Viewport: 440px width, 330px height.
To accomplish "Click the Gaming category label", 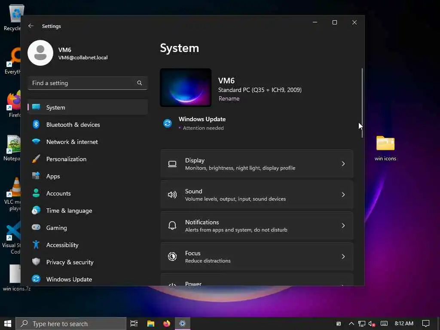I will click(x=56, y=228).
